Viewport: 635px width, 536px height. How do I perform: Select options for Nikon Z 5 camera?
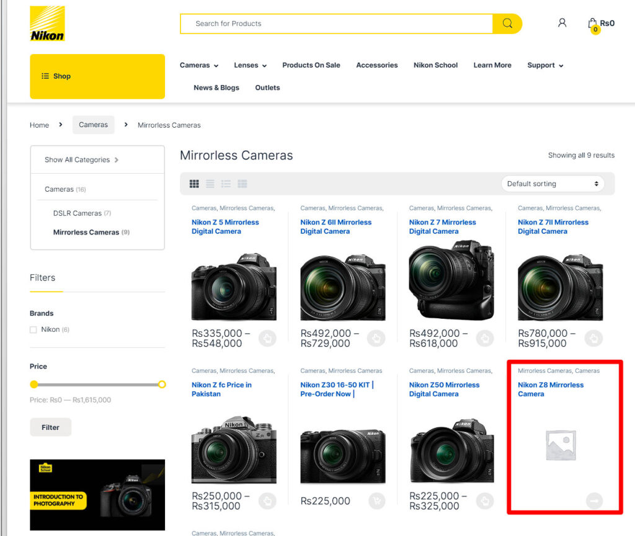tap(267, 338)
